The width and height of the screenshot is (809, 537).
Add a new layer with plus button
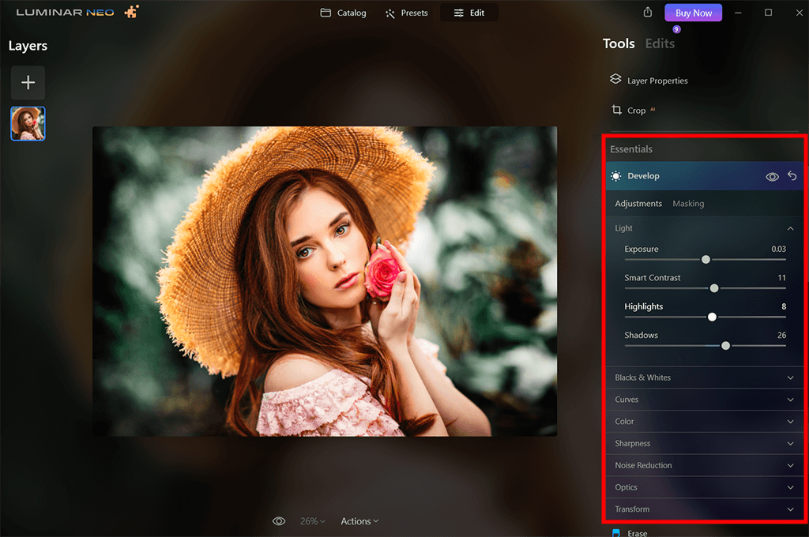click(28, 83)
